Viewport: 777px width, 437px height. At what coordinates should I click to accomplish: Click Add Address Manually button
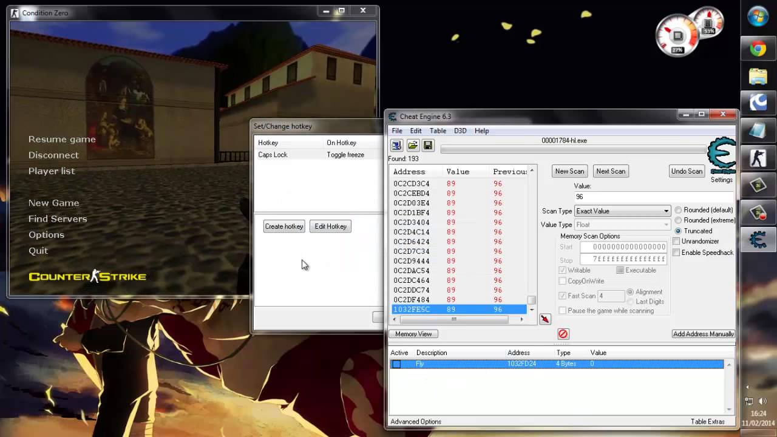click(703, 334)
